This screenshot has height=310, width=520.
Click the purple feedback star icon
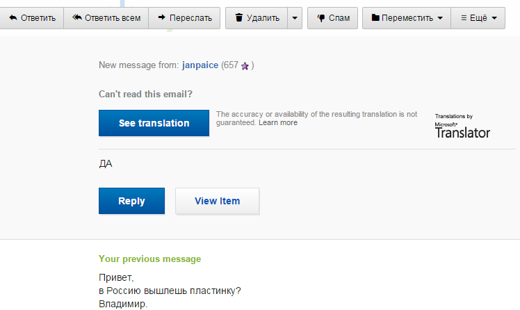[x=245, y=66]
